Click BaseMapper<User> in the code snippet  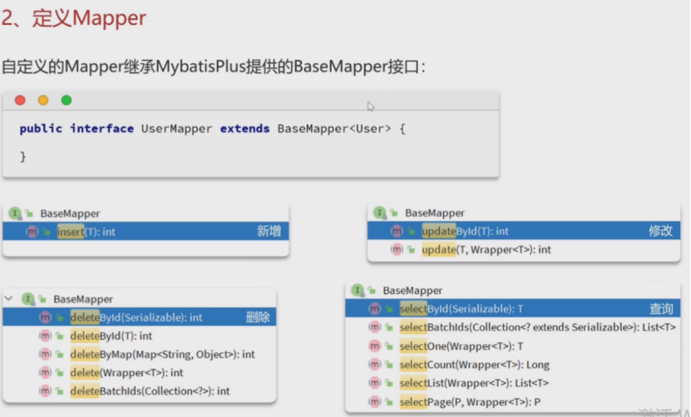[x=334, y=129]
